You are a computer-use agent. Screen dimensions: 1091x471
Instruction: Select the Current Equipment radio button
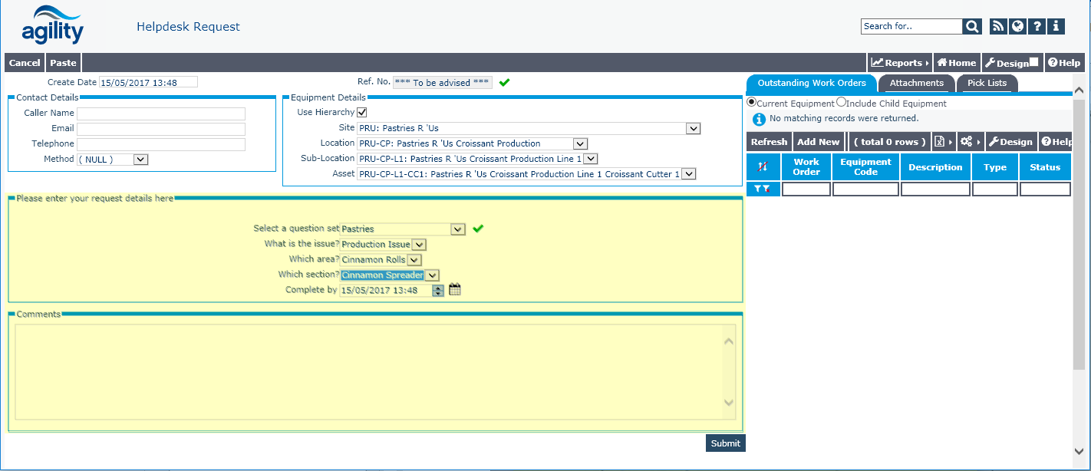[752, 103]
